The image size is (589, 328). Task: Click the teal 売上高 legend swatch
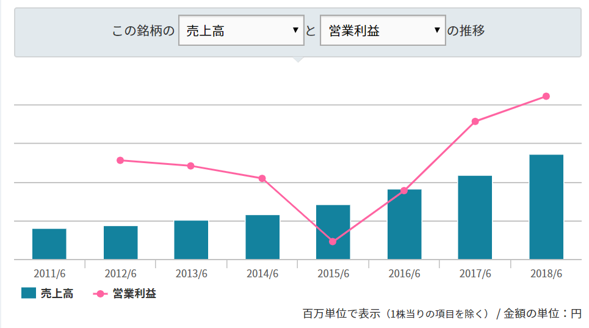point(29,294)
